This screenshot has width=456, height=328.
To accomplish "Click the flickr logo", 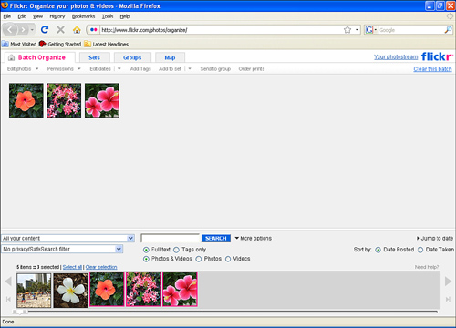I will click(x=437, y=56).
